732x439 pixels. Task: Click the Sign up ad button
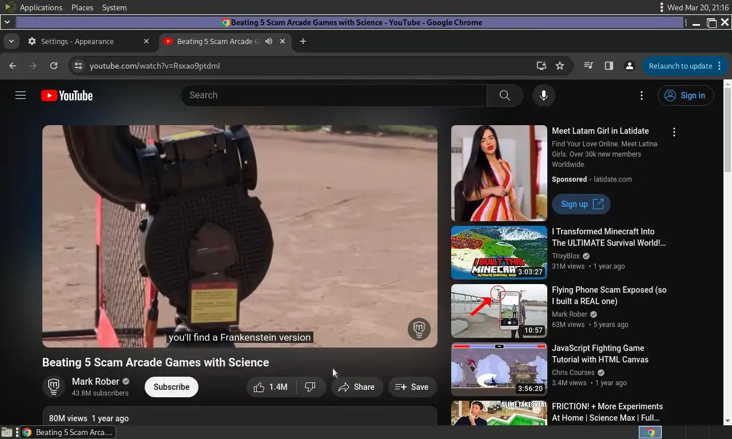pyautogui.click(x=581, y=204)
